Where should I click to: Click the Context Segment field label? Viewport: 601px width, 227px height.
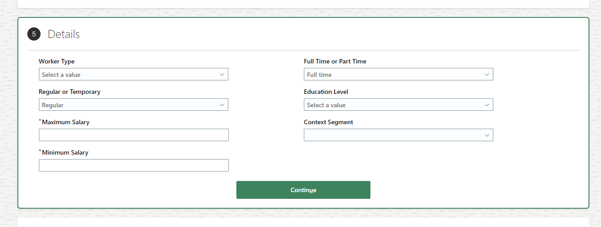[328, 122]
